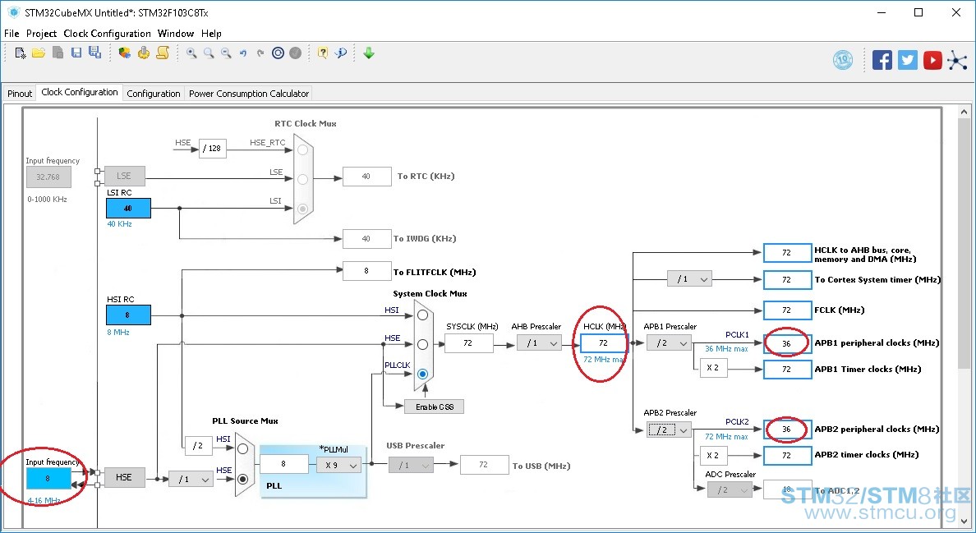
Task: Undo the last clock change
Action: tap(243, 53)
